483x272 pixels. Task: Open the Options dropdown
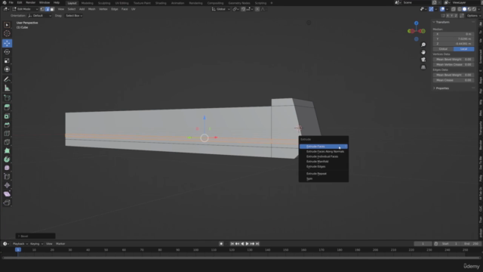pyautogui.click(x=473, y=15)
